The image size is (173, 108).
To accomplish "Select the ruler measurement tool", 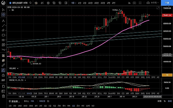I will pyautogui.click(x=3, y=65).
